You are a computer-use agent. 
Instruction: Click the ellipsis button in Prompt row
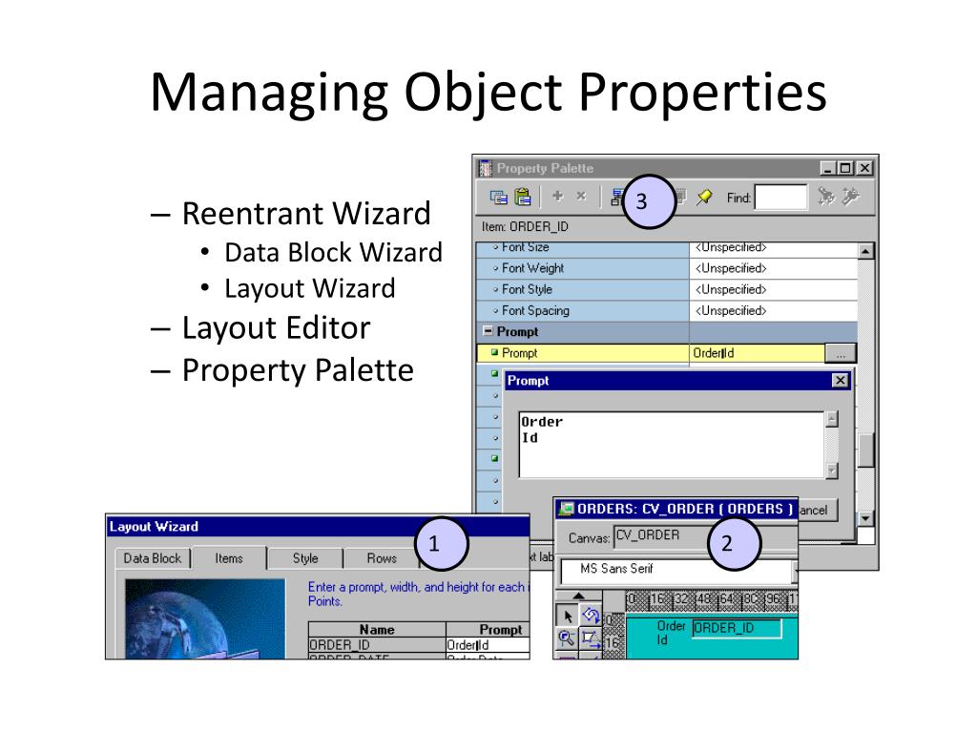pyautogui.click(x=841, y=353)
